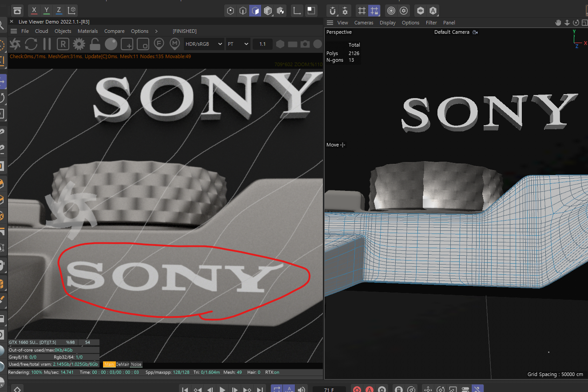Open Objects menu in Live Viewer
Image resolution: width=588 pixels, height=392 pixels.
pos(63,31)
